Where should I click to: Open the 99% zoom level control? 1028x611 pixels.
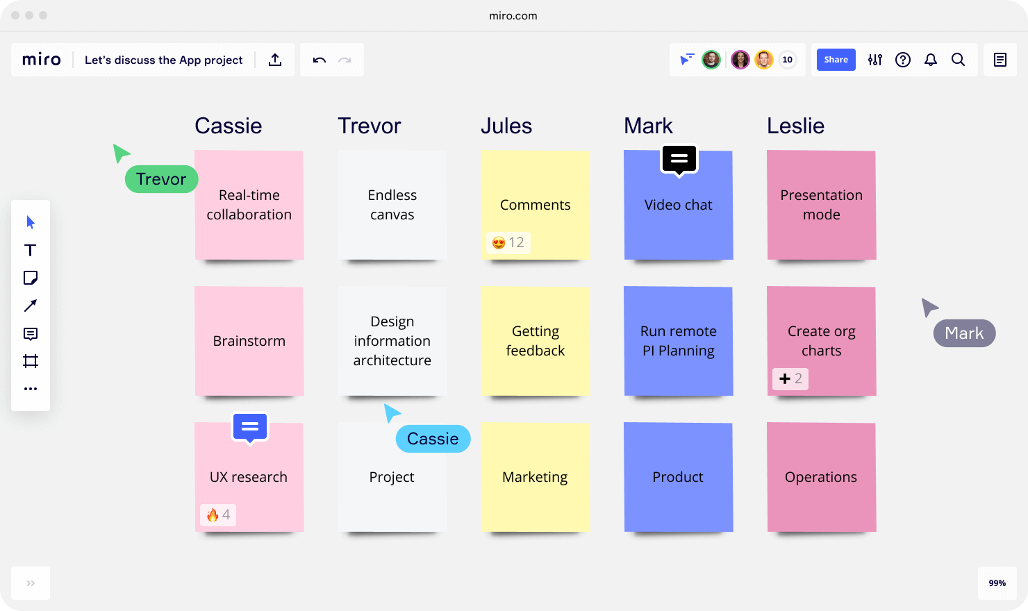(997, 583)
